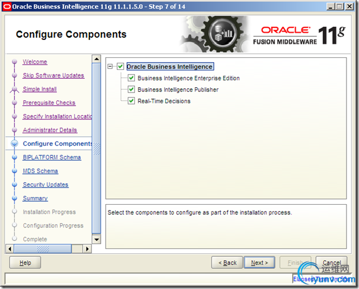Click the Help button
Image resolution: width=359 pixels, height=289 pixels.
[x=25, y=263]
